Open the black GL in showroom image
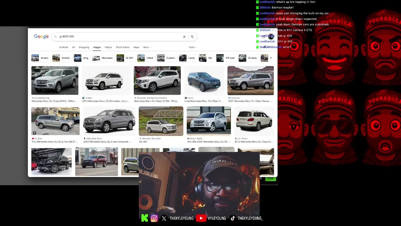This screenshot has height=226, width=401. coord(51,162)
